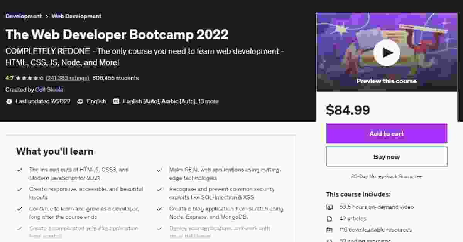Screen dimensions: 463x242
Task: Click checkmark beside HTML5, CSS3 item
Action: [19, 170]
